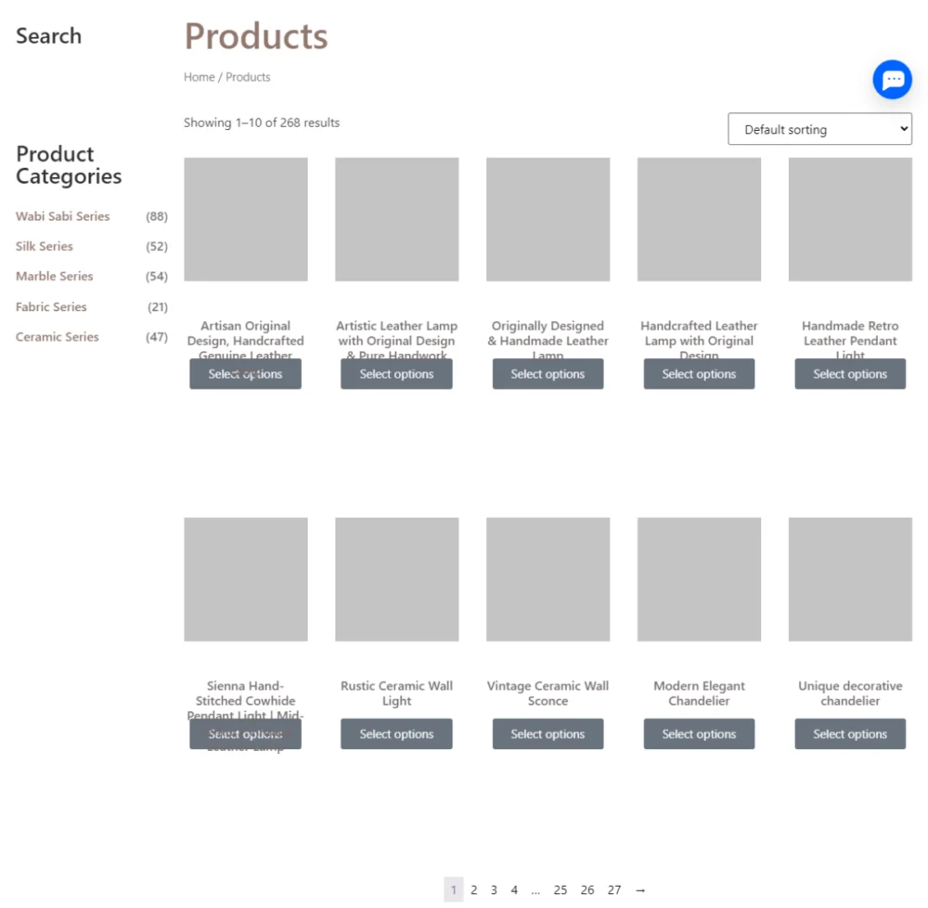Open Unique decorative chandelier image

(850, 579)
